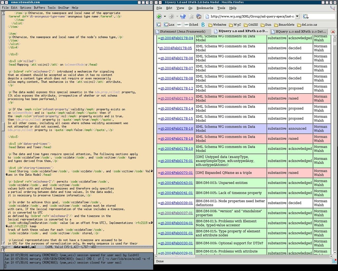This screenshot has height=271, width=338.
Task: Click Firefox vertical scrollbar up arrow
Action: [x=335, y=37]
